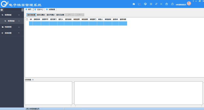
Task: Click the 显示已过期 button
Action: pyautogui.click(x=60, y=15)
